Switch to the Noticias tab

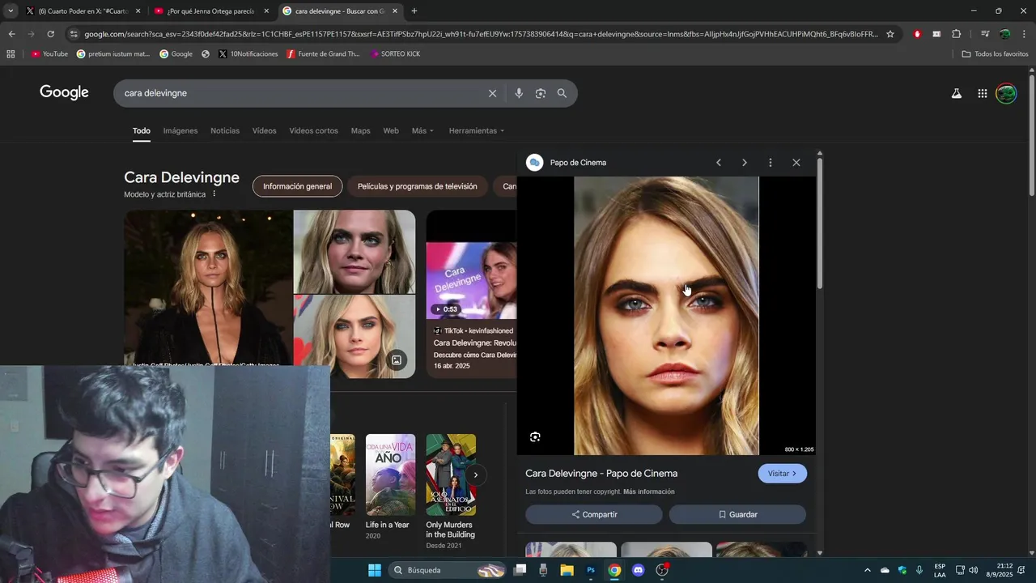coord(225,131)
